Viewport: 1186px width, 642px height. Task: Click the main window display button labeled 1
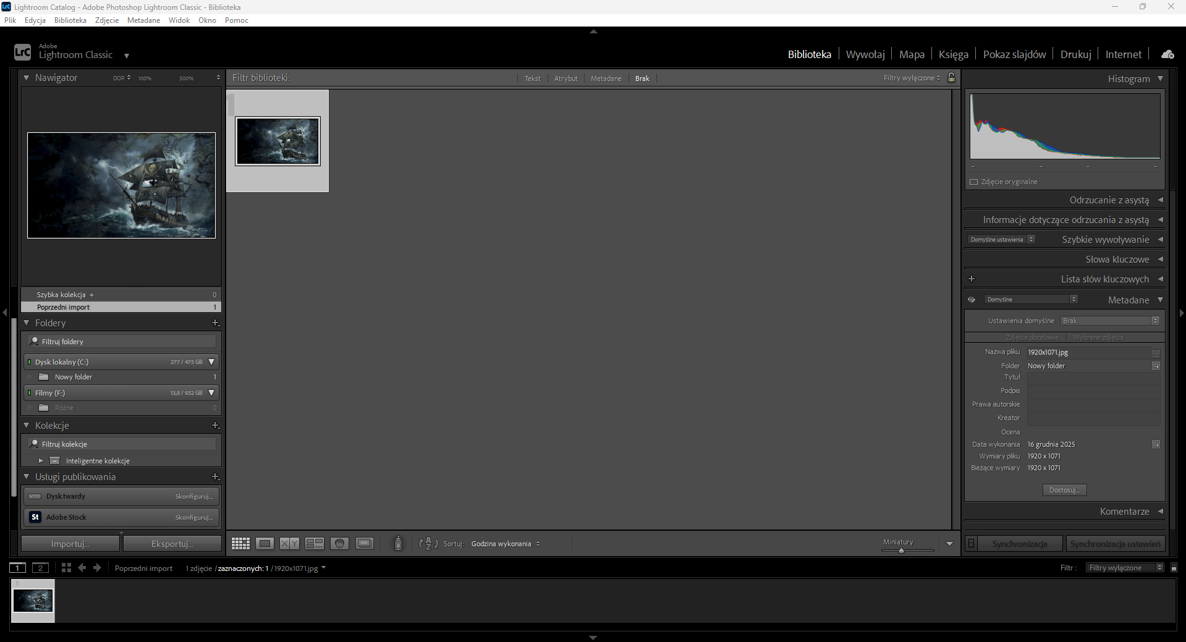pos(18,568)
